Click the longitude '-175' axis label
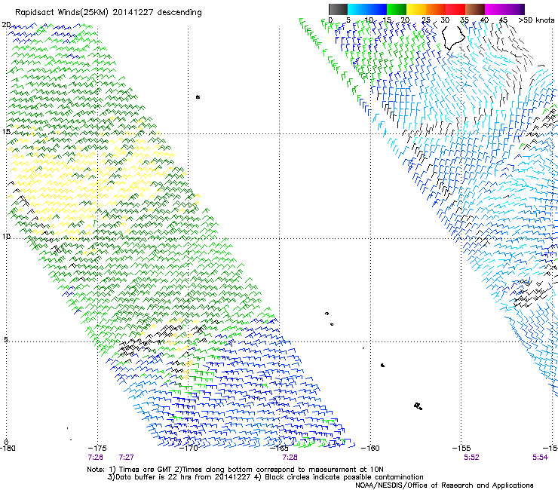558x490 pixels. click(x=97, y=448)
